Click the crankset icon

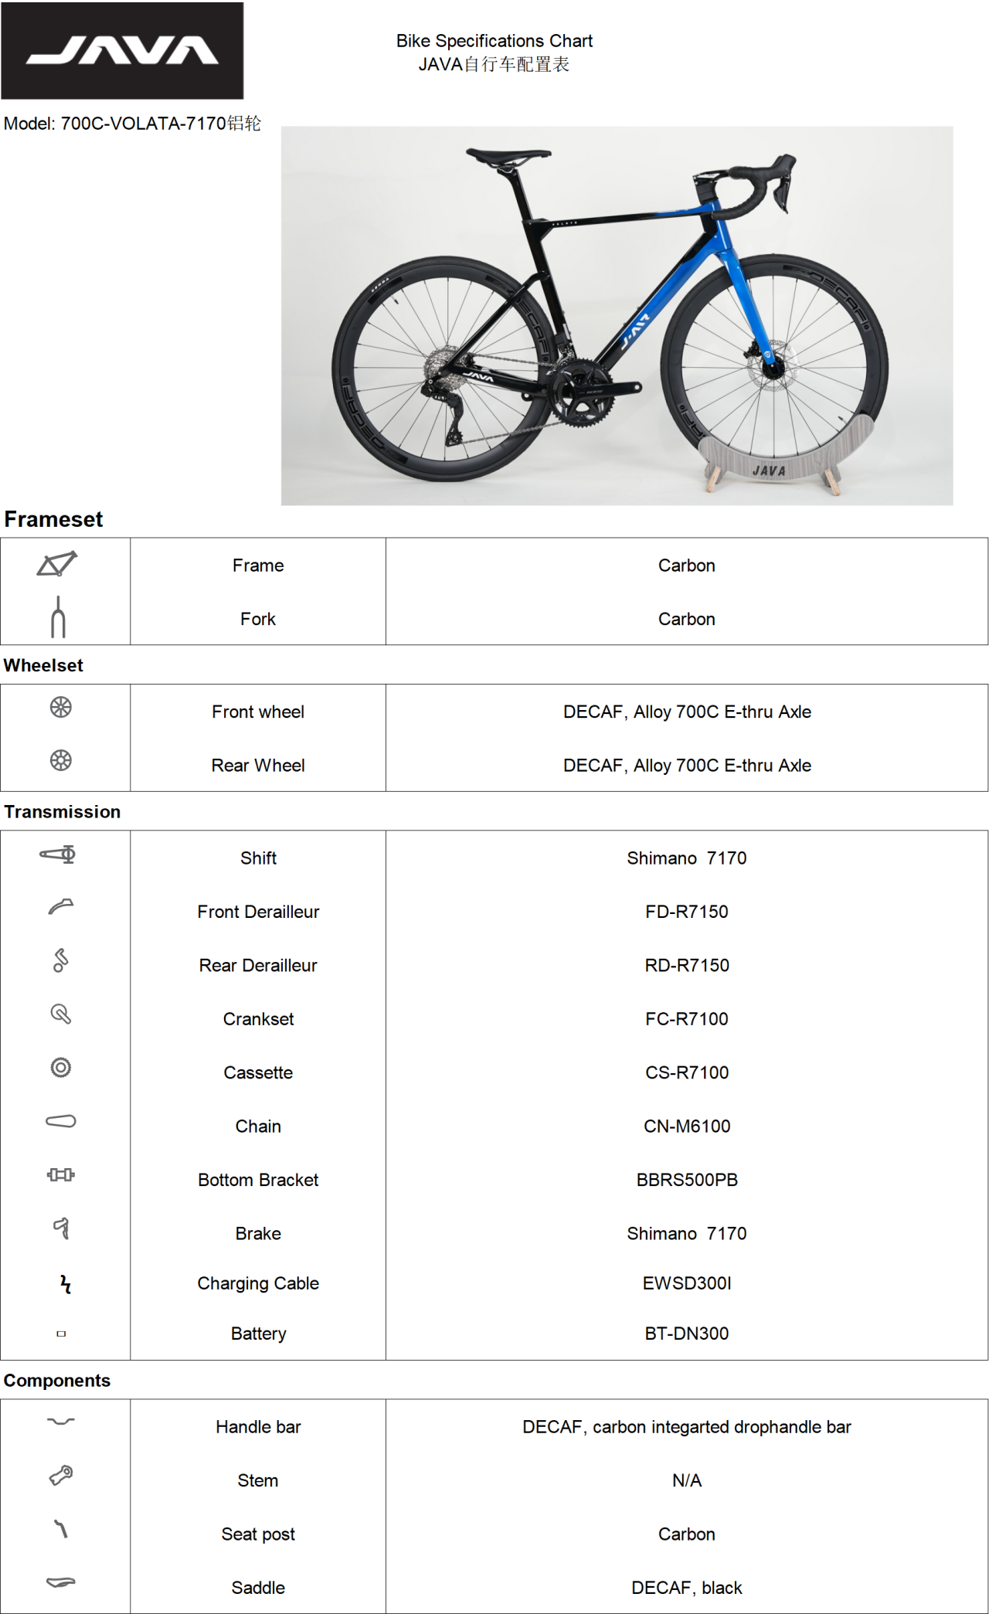[60, 1014]
